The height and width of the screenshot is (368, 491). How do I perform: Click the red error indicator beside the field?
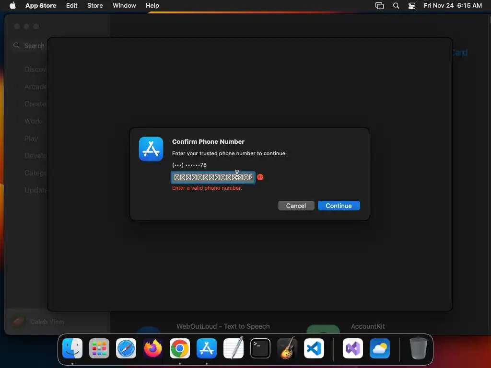click(260, 177)
